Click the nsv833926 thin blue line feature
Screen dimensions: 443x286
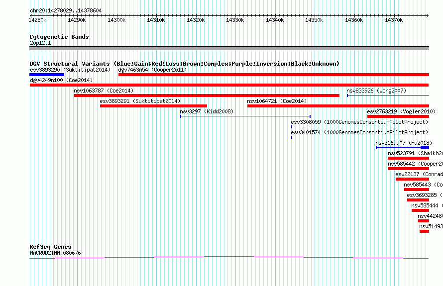pos(388,95)
